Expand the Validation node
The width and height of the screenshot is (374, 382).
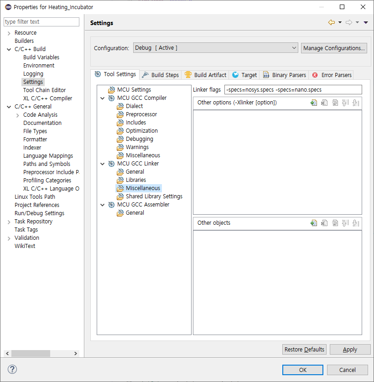pyautogui.click(x=9, y=238)
